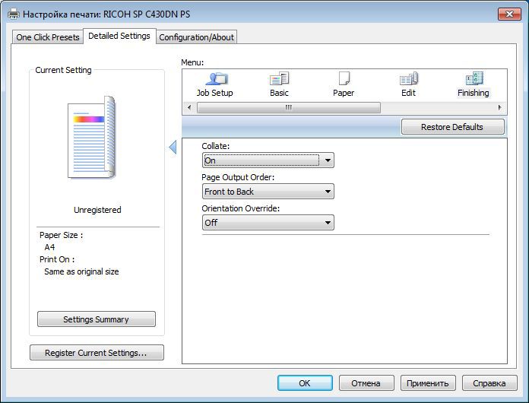
Task: Open the Settings Summary
Action: click(96, 319)
